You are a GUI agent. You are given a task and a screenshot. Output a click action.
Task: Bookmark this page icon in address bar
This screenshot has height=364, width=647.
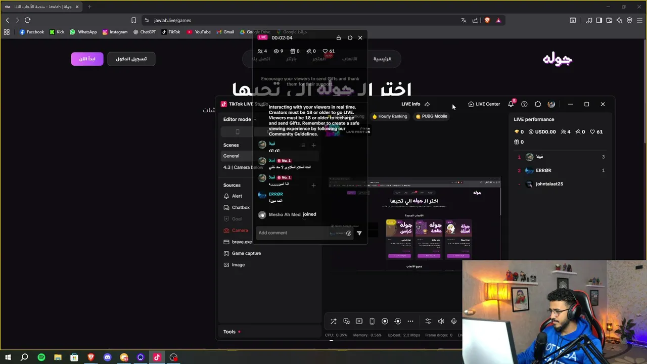point(133,20)
